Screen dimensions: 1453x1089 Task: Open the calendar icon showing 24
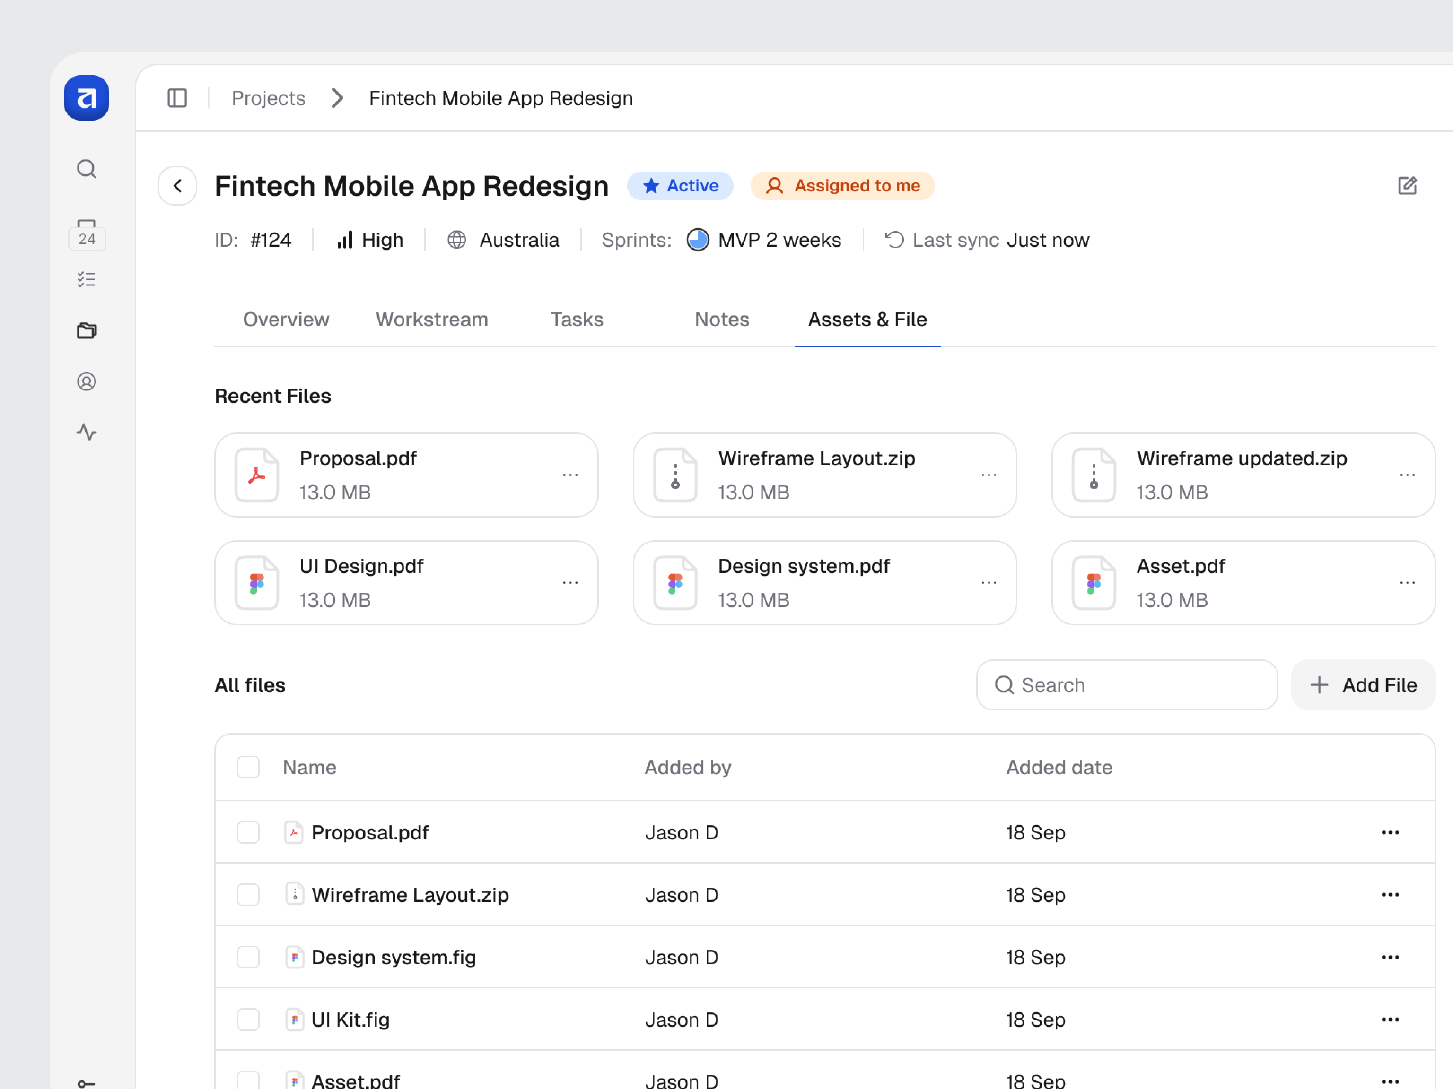click(87, 234)
